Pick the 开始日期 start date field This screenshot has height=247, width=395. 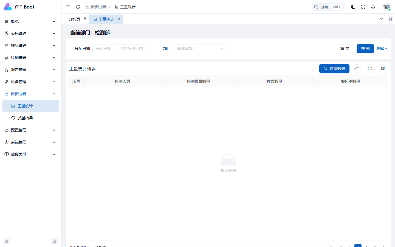[104, 49]
